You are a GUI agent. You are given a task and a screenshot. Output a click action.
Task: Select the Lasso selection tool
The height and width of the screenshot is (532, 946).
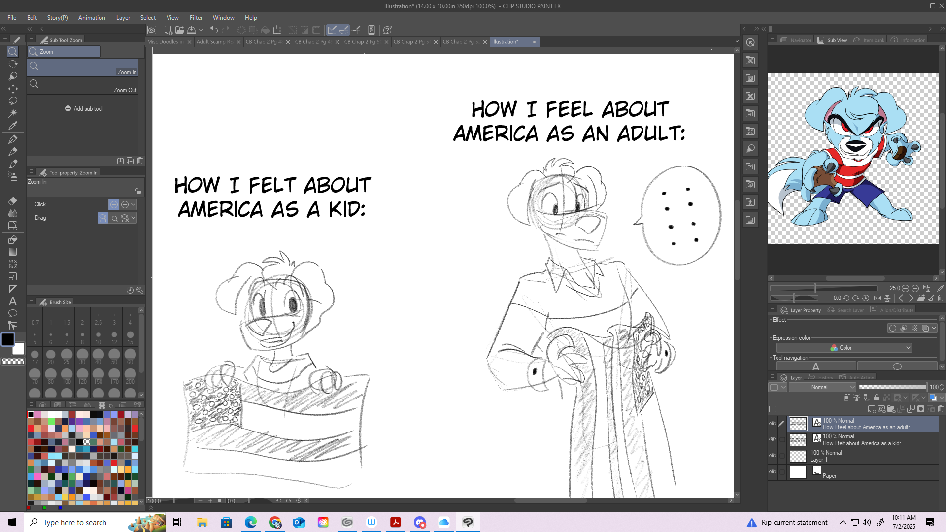click(13, 101)
